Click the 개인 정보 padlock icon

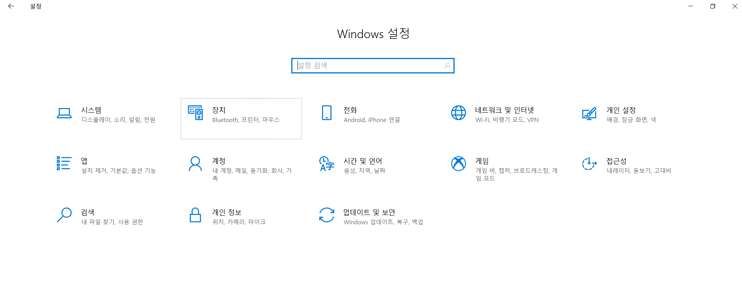pyautogui.click(x=195, y=215)
